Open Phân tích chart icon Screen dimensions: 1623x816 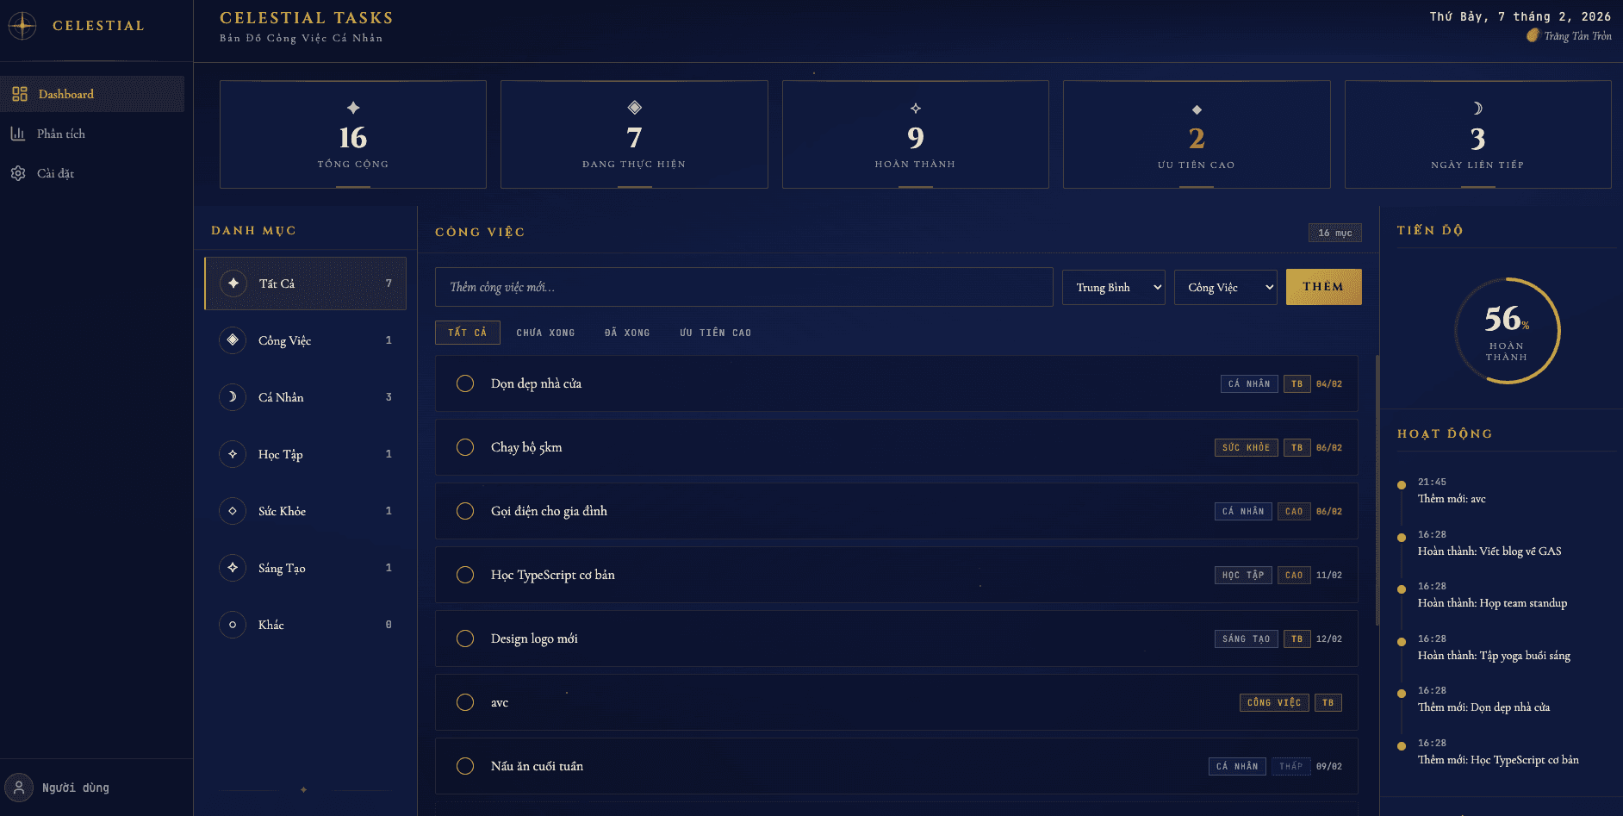point(18,134)
